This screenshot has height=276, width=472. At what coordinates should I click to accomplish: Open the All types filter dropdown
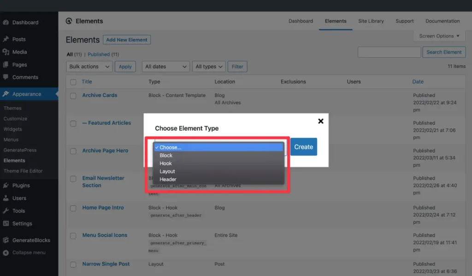point(209,66)
